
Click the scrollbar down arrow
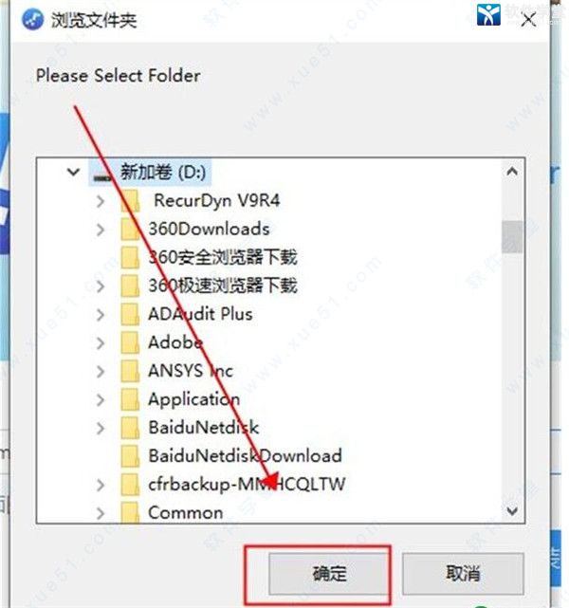[512, 511]
